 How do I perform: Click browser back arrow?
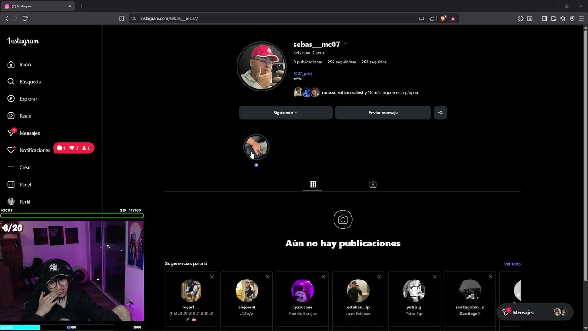coord(6,18)
